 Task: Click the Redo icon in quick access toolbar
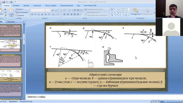pyautogui.click(x=11, y=2)
